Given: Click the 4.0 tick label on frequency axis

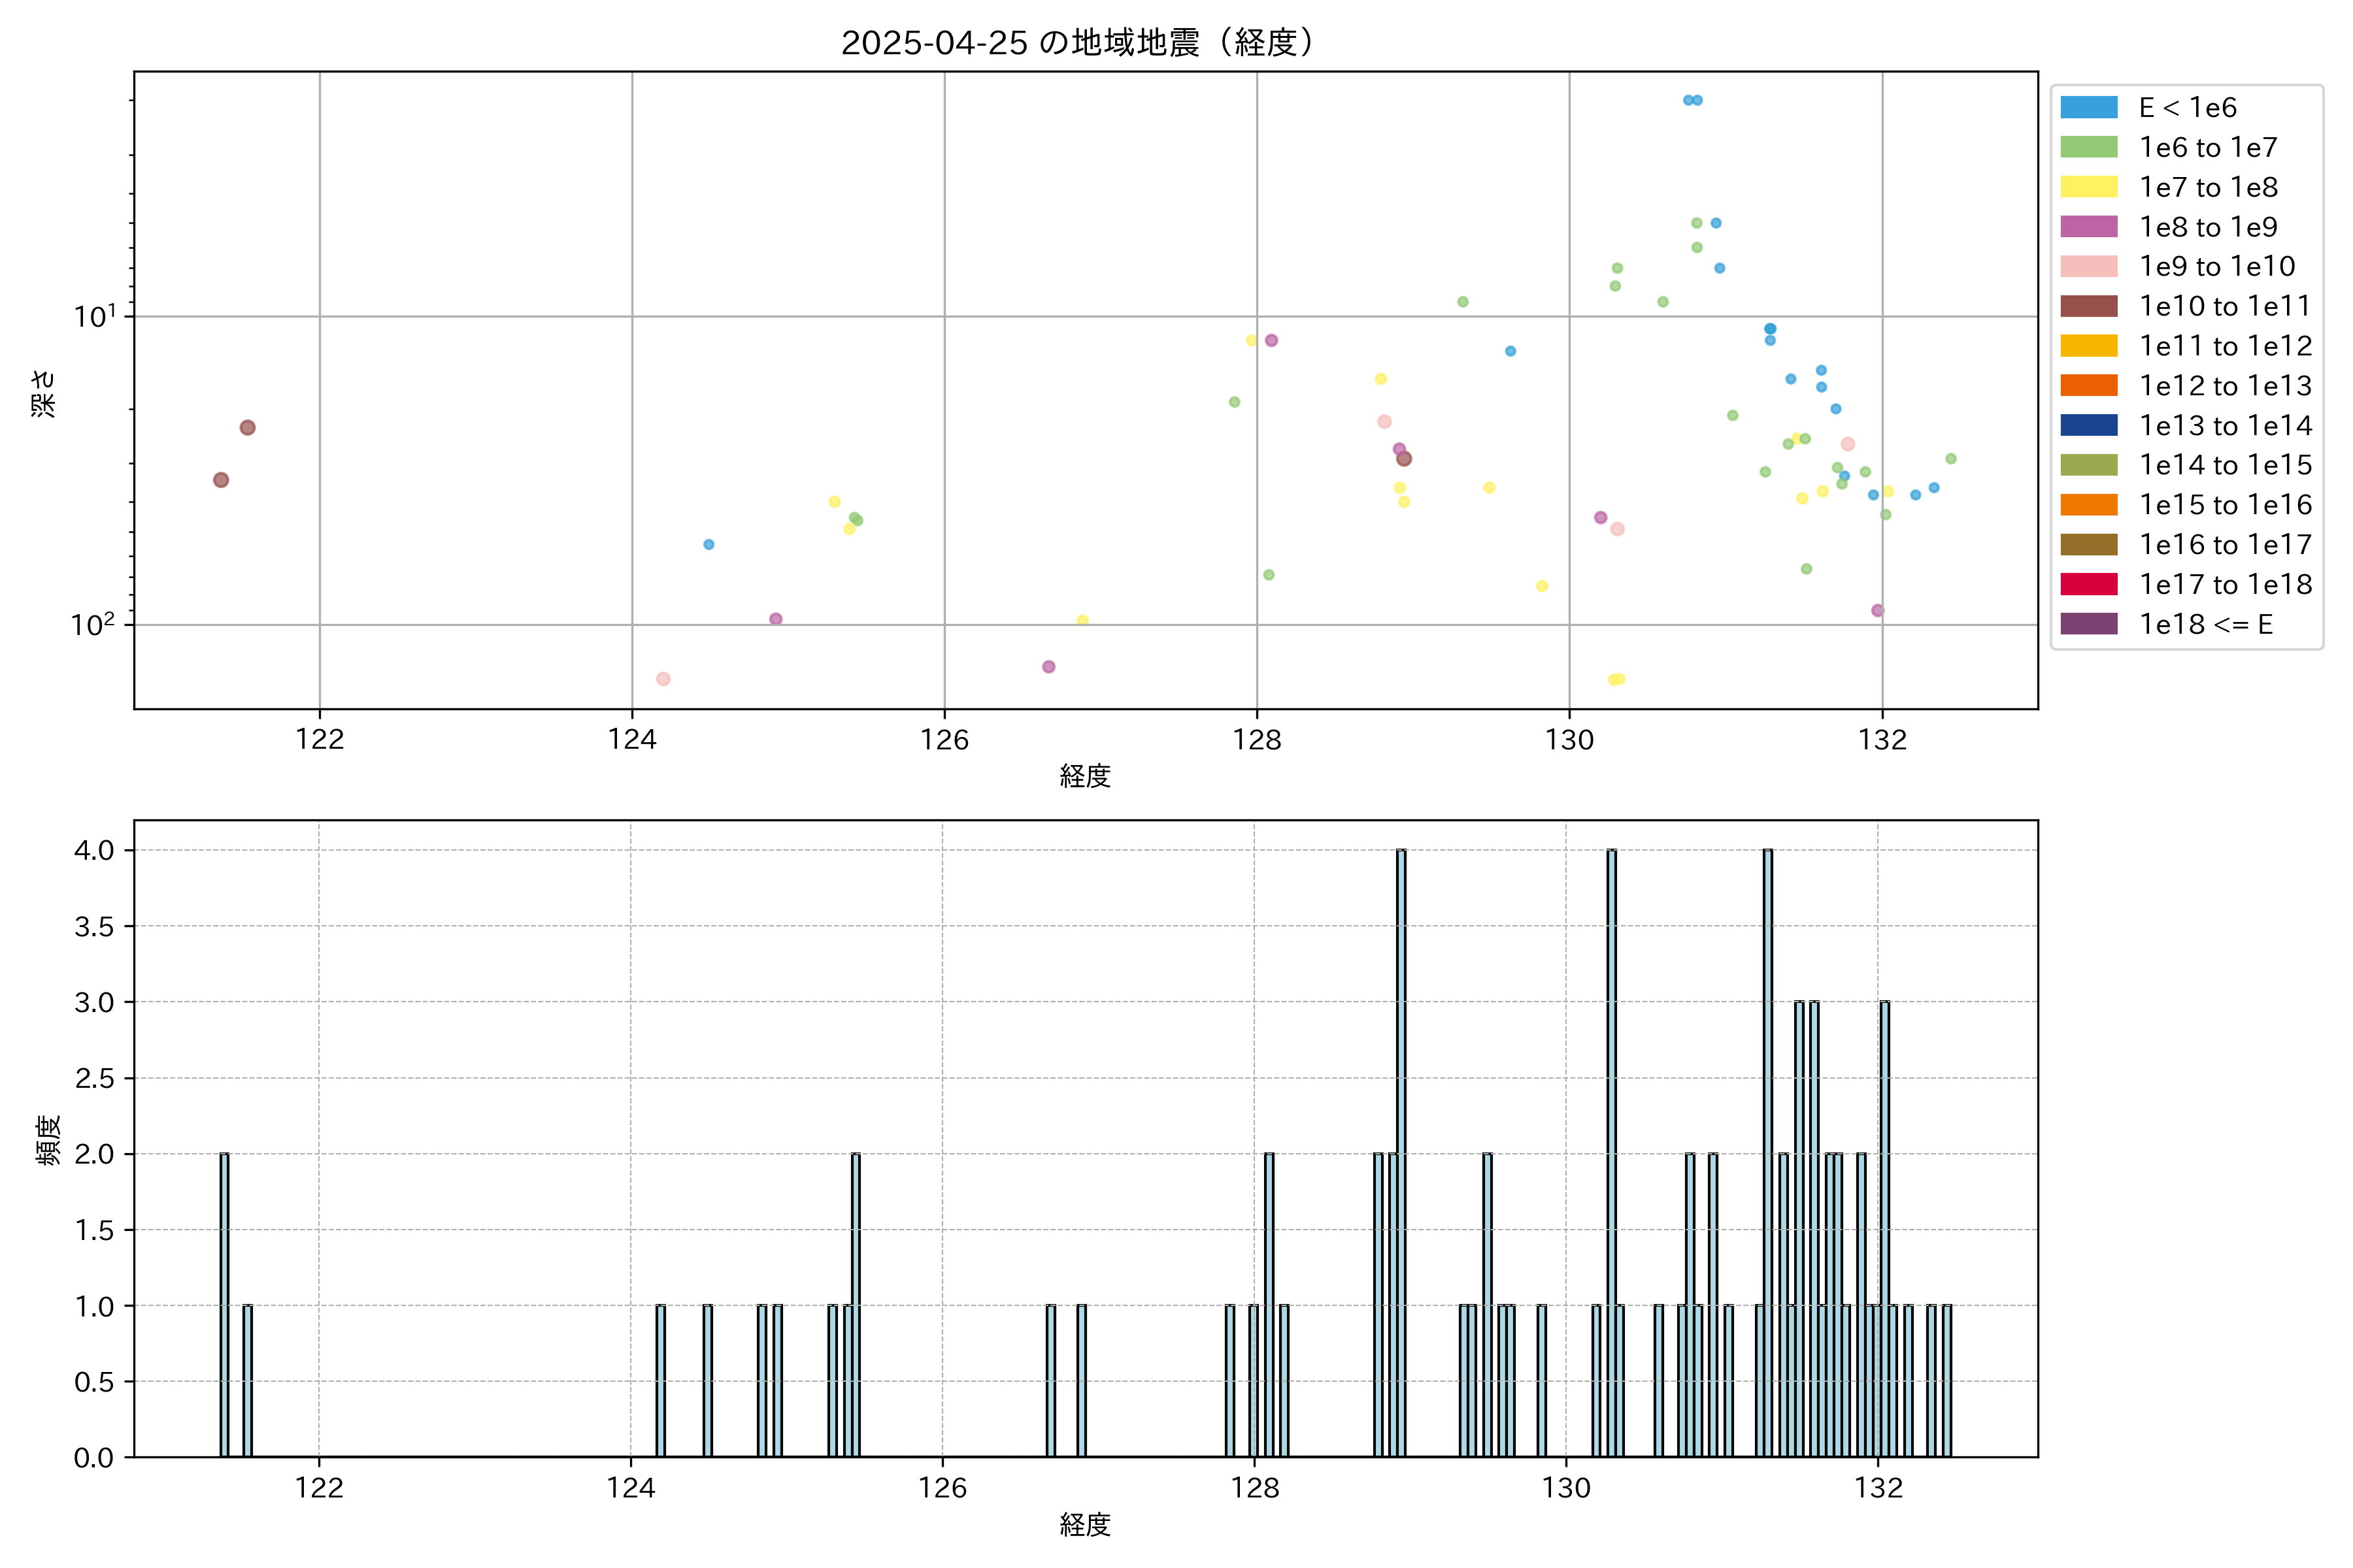Looking at the screenshot, I should [x=94, y=851].
